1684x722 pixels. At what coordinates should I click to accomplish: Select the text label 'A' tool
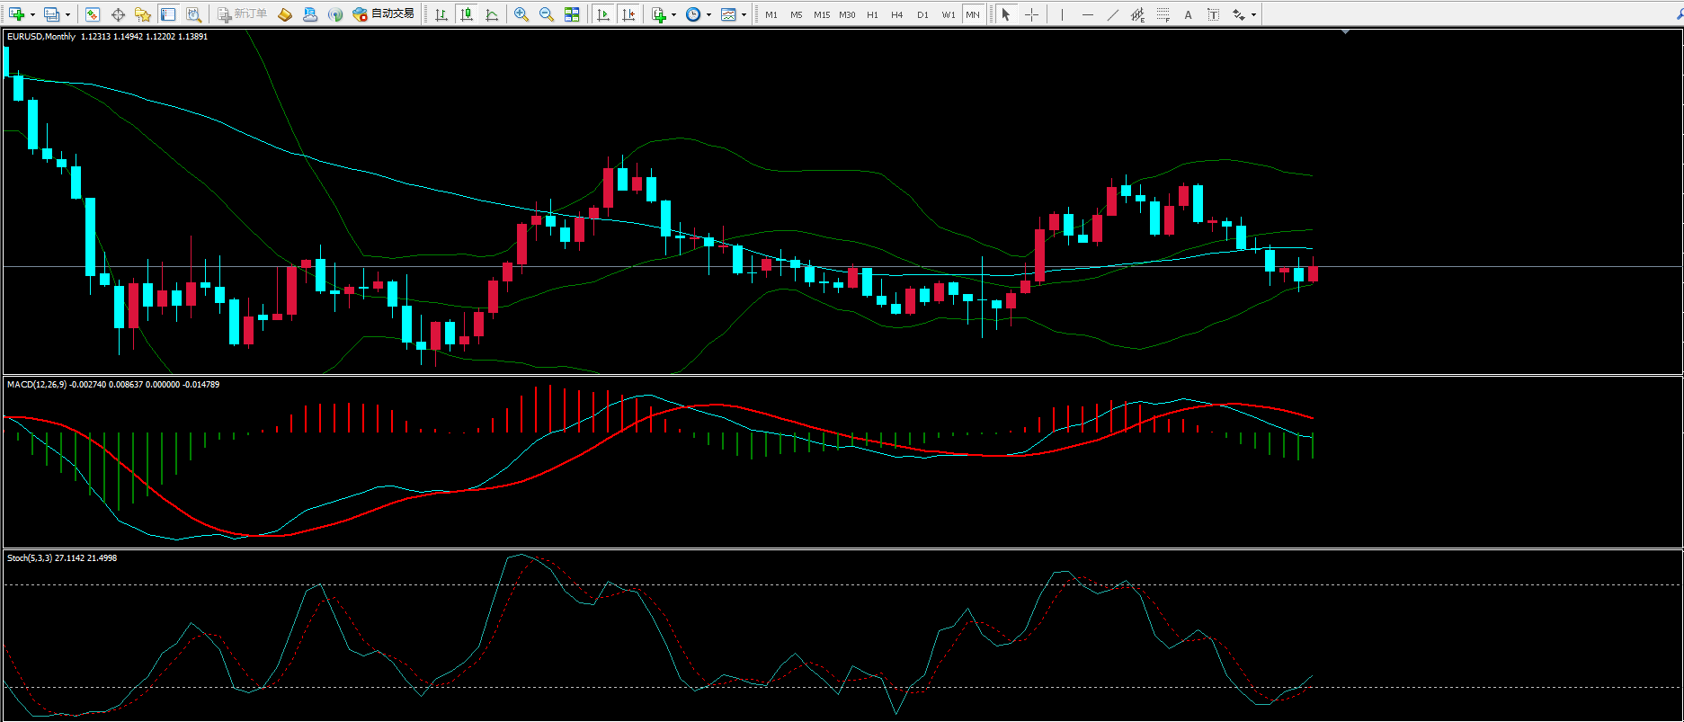tap(1188, 14)
